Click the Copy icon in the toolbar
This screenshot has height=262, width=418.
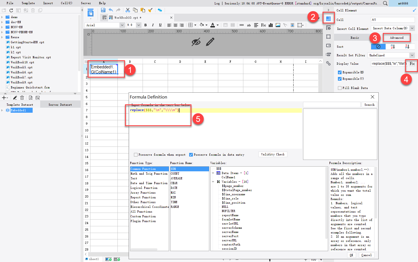[x=135, y=10]
